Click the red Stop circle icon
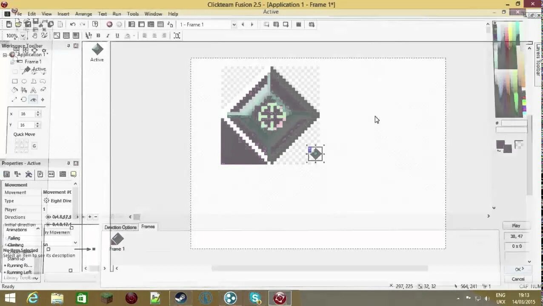The height and width of the screenshot is (306, 543). coord(109,24)
